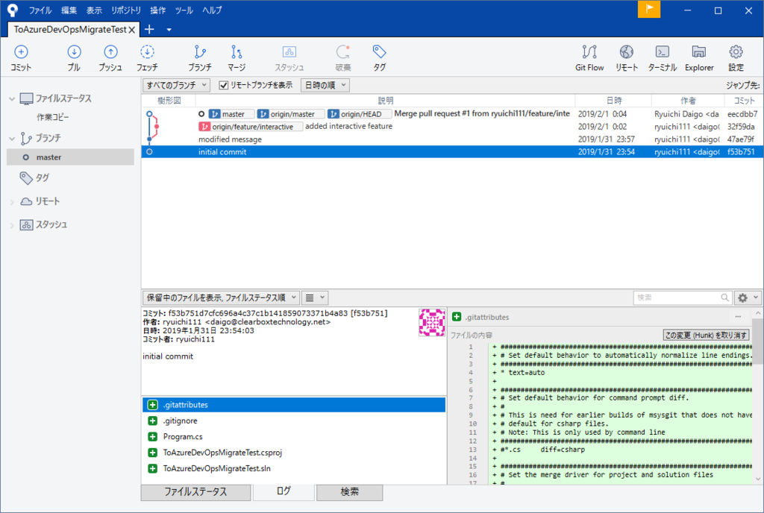Open the リモート (Remote) toolbar icon
This screenshot has width=764, height=513.
point(627,58)
